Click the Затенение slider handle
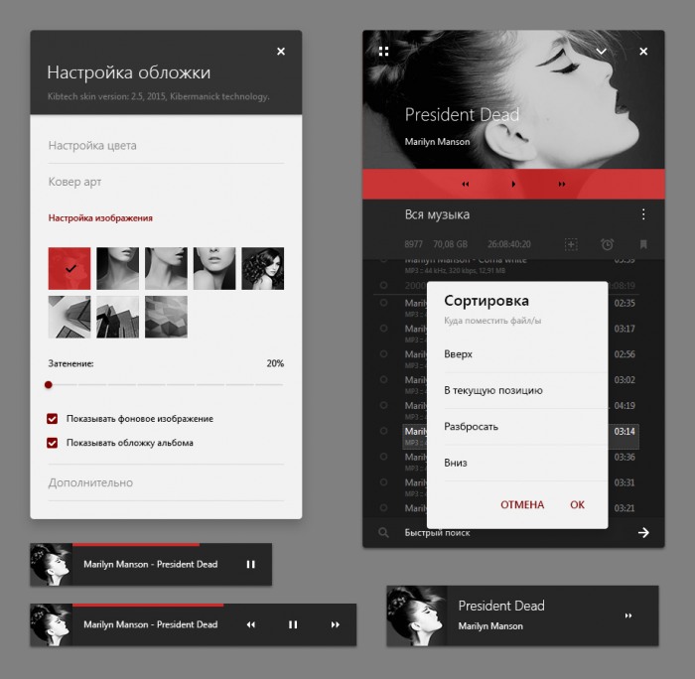 pyautogui.click(x=49, y=385)
